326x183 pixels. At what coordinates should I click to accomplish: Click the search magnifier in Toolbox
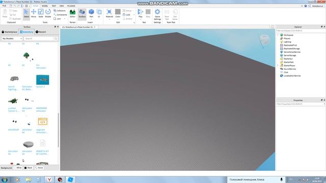(56, 39)
